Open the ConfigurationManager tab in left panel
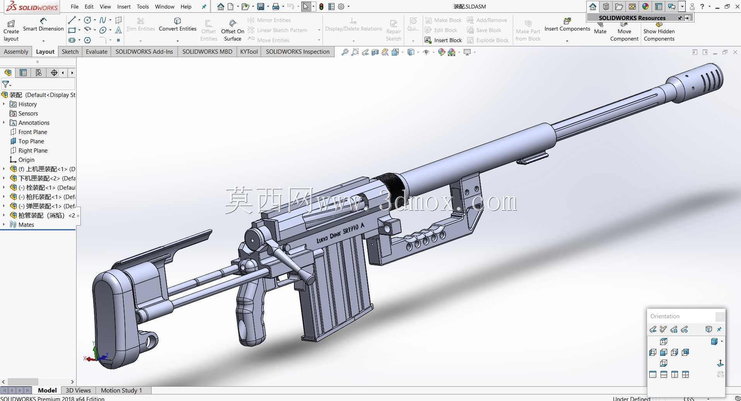Screen dimensions: 741x401 [38, 73]
